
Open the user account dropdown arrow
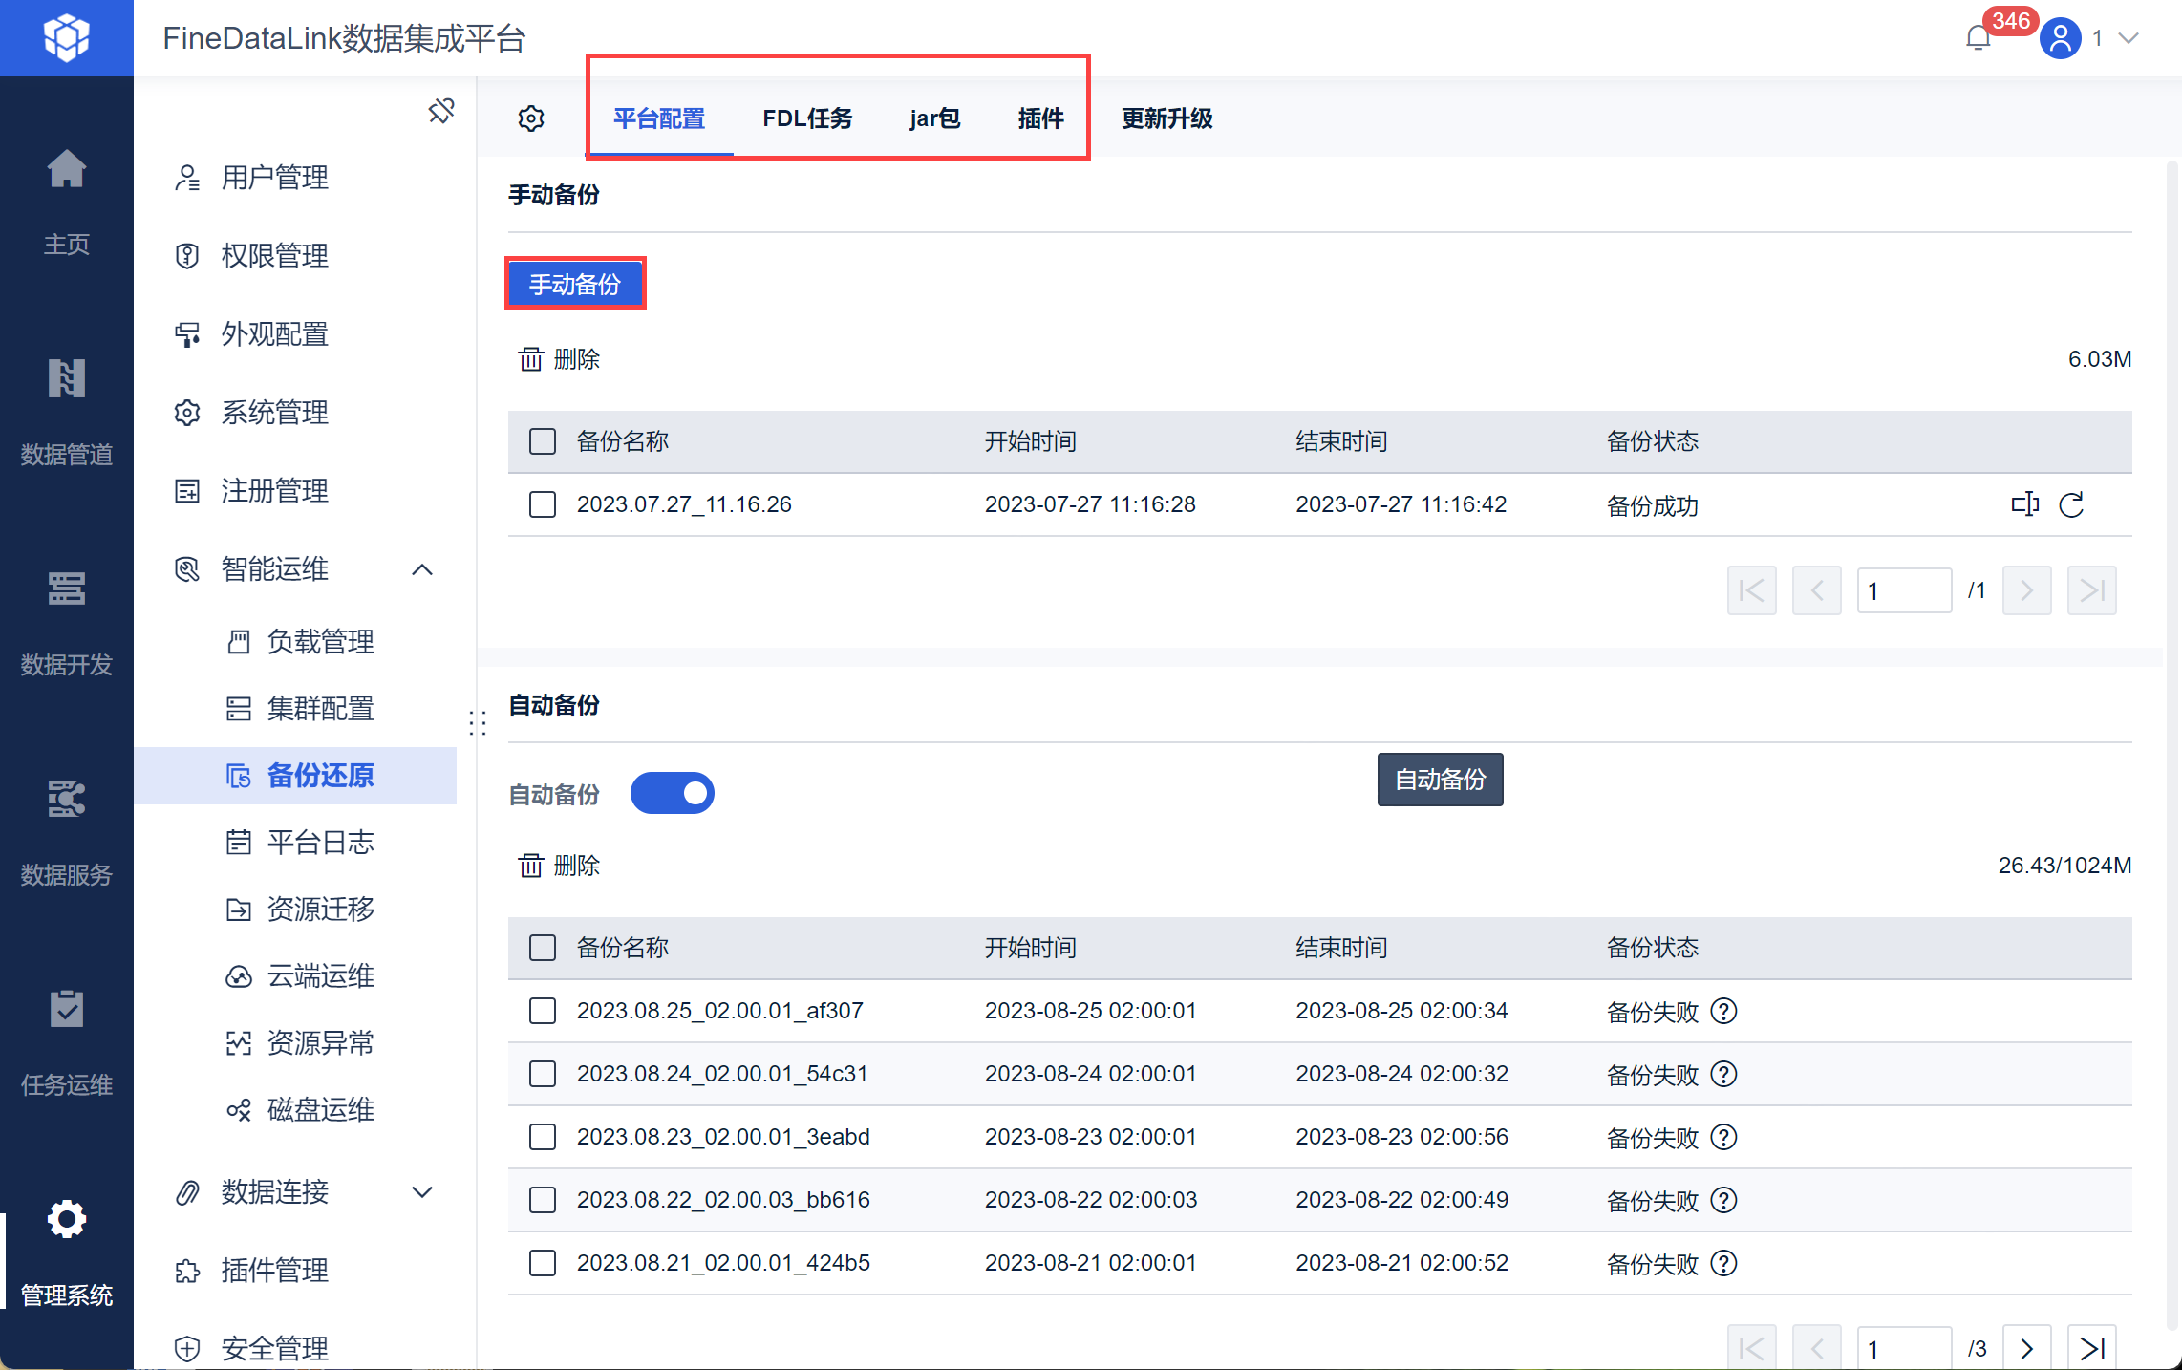(2129, 38)
